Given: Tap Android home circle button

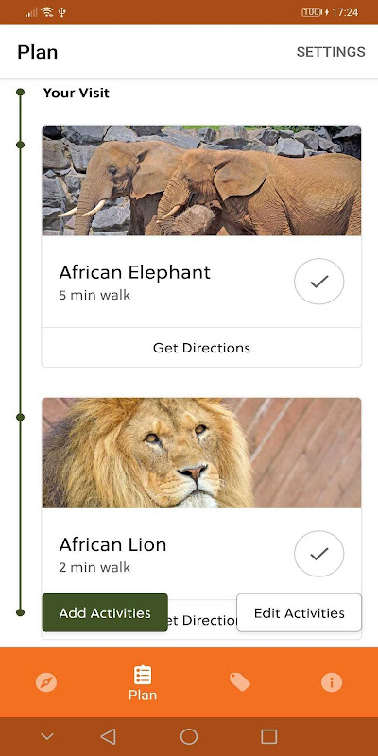Looking at the screenshot, I should (x=189, y=736).
